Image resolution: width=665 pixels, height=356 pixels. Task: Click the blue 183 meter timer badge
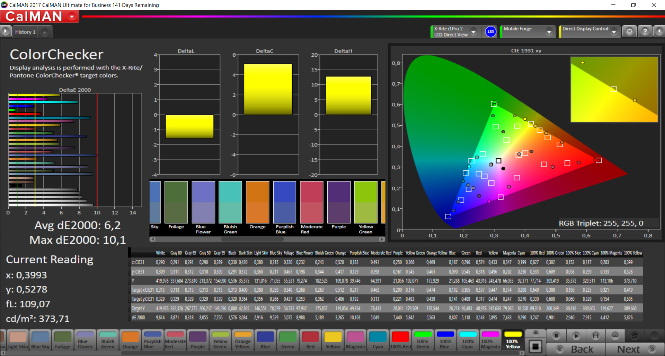[490, 31]
